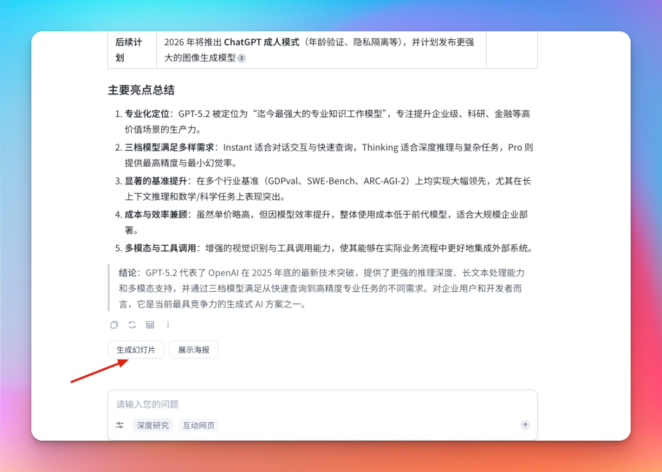Open citation 3 reference badge
This screenshot has height=472, width=662.
[242, 58]
